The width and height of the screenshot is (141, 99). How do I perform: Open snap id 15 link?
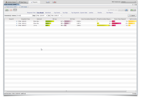17,23
